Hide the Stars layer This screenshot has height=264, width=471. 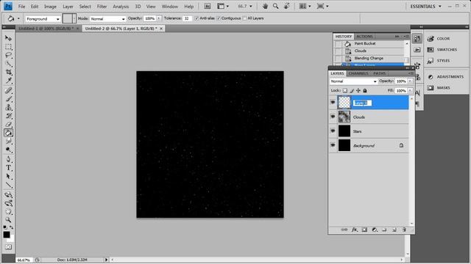click(333, 131)
